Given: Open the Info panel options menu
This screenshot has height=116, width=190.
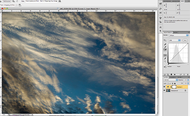Looking at the screenshot, I should pos(188,1).
